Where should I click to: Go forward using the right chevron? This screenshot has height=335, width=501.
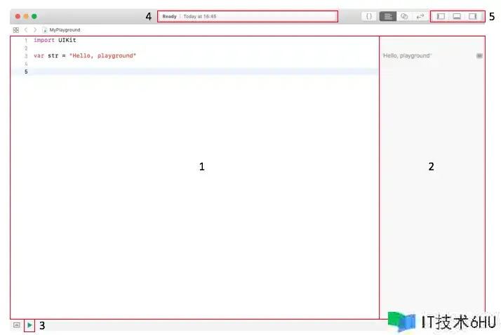click(x=35, y=30)
